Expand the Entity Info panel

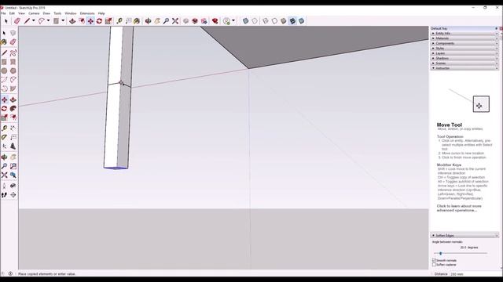[x=464, y=33]
